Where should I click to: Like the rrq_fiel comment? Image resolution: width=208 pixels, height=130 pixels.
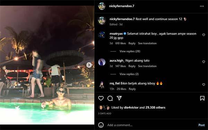203,85
